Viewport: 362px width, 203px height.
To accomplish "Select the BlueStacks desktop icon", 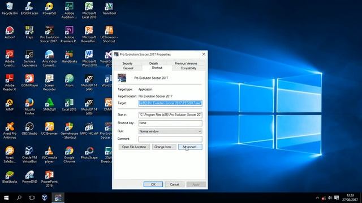I will [10, 176].
